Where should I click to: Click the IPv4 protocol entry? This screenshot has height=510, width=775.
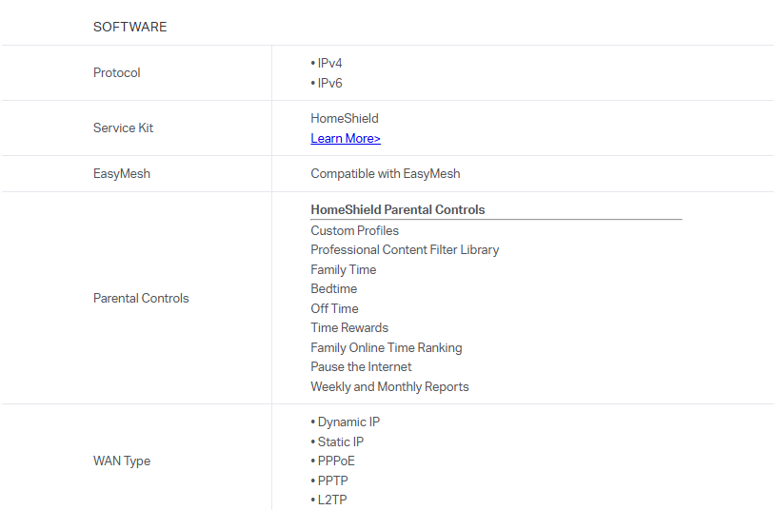(329, 64)
